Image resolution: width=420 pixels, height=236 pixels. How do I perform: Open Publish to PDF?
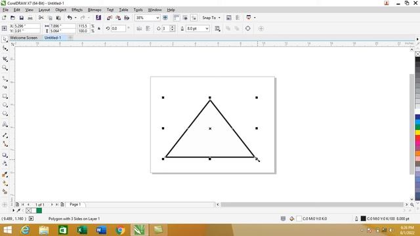click(x=127, y=18)
